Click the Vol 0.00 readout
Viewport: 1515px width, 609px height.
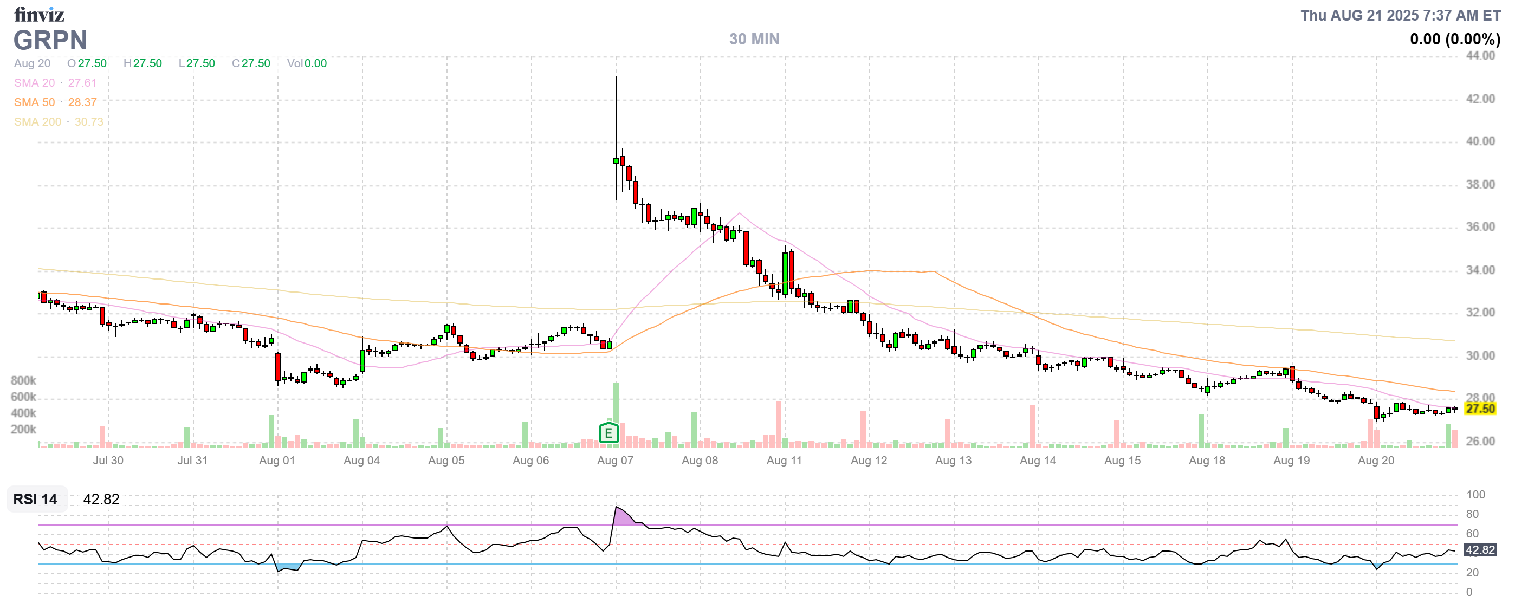click(306, 63)
